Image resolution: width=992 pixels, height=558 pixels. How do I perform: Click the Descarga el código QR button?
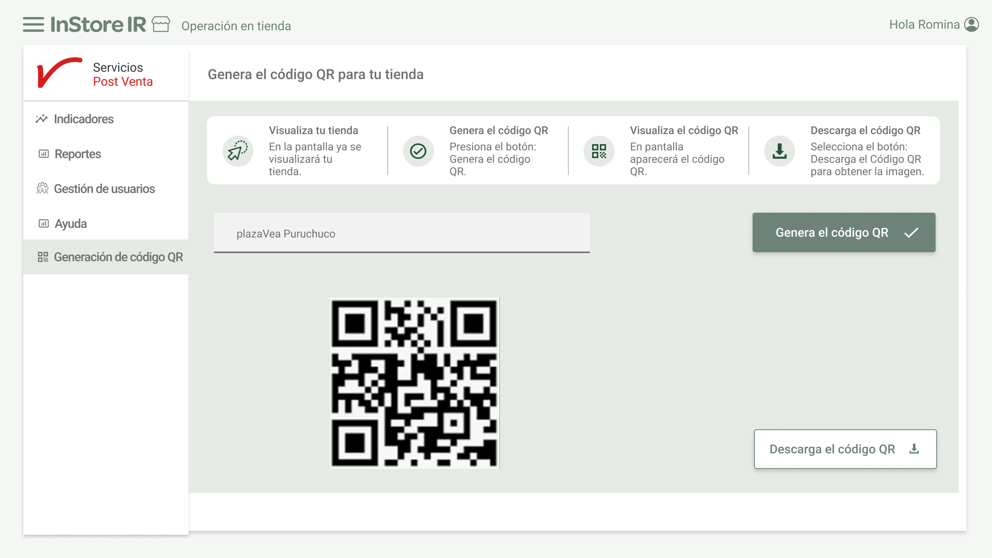click(845, 449)
